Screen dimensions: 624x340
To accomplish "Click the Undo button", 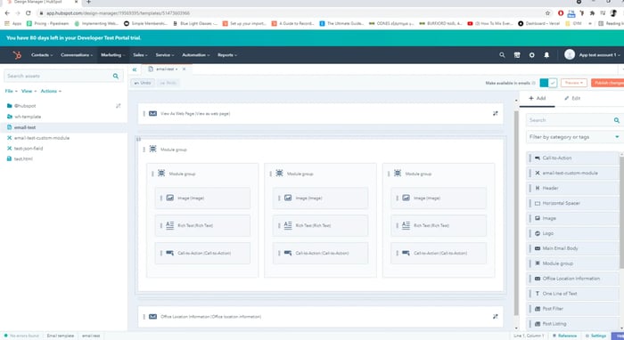I will click(143, 83).
